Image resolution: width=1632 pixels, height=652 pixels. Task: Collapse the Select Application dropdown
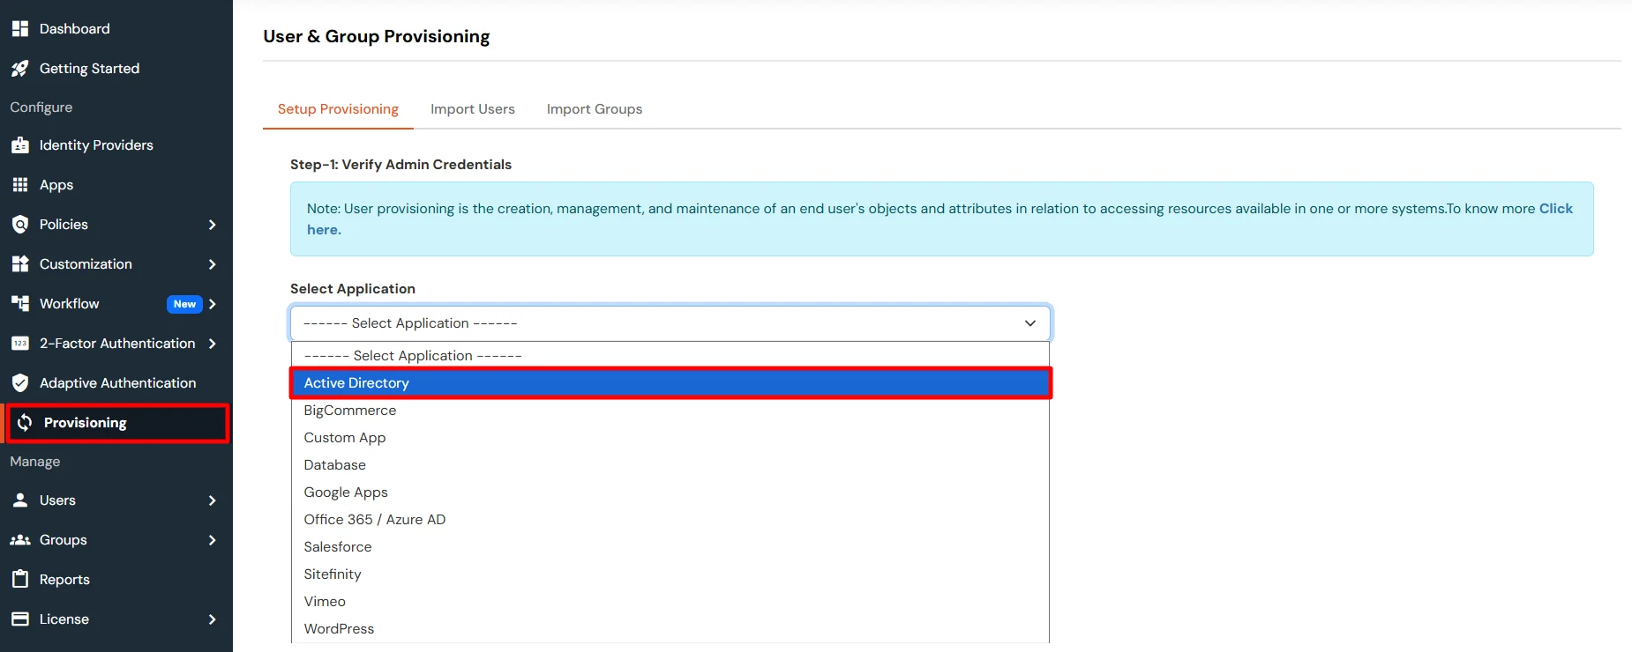(x=1029, y=323)
